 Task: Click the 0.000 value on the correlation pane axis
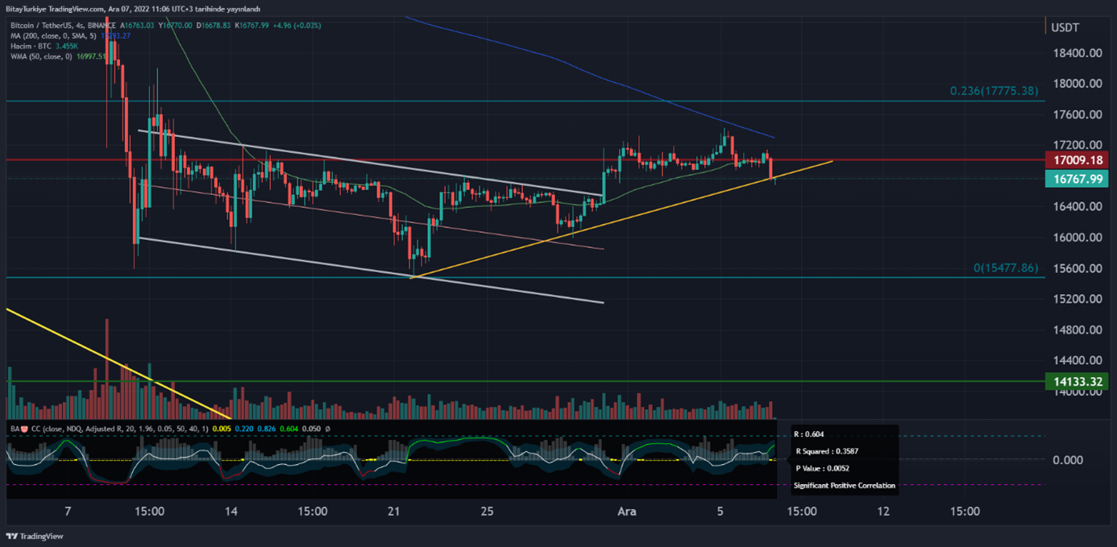tap(1067, 460)
